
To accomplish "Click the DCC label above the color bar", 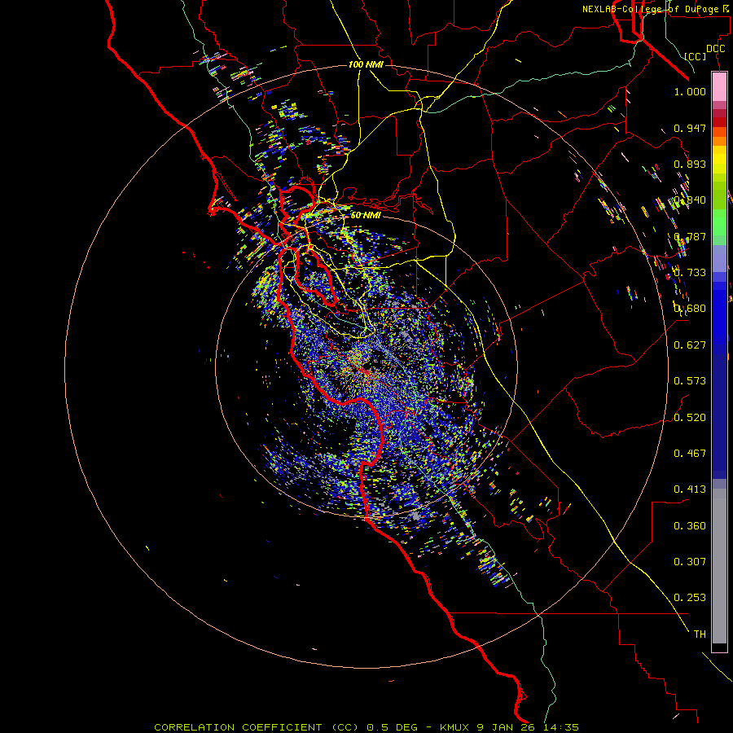I will coord(716,49).
